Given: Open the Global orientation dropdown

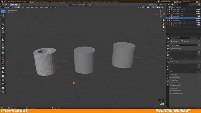Looking at the screenshot, I should click(x=74, y=5).
